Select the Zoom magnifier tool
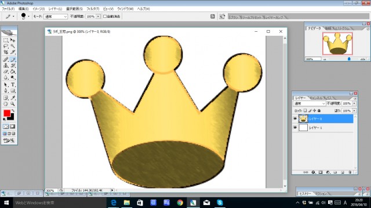 13,104
